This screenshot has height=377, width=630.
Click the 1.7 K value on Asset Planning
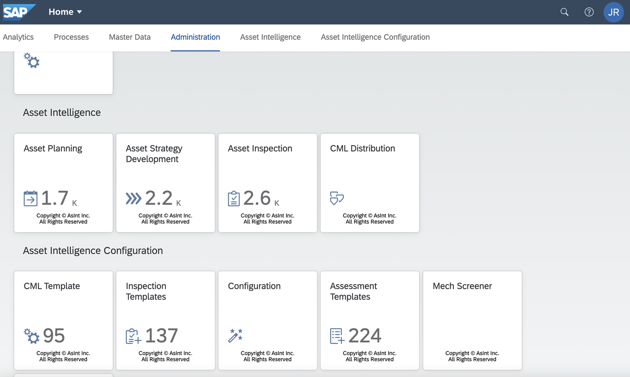pyautogui.click(x=59, y=198)
